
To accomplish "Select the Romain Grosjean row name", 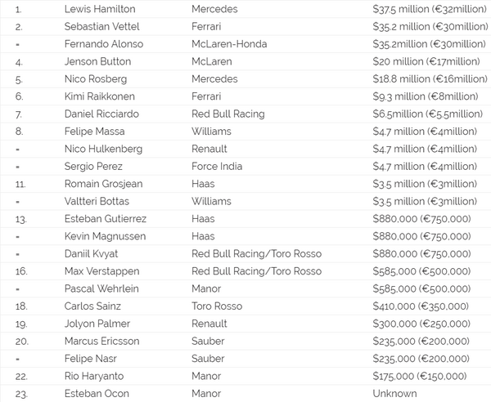I will pos(102,184).
